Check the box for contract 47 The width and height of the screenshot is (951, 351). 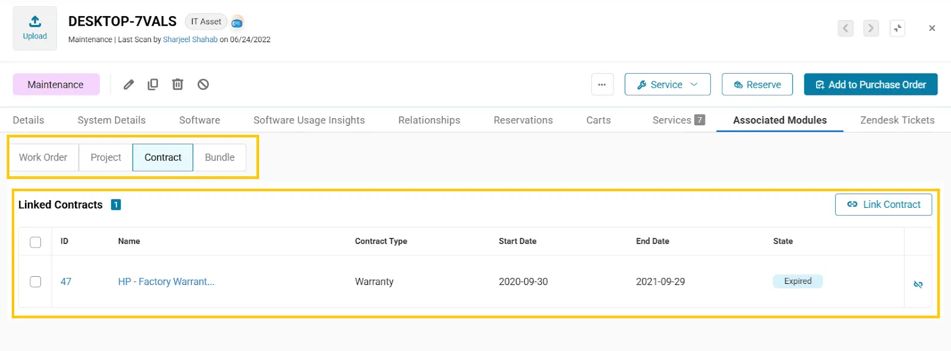(x=36, y=282)
